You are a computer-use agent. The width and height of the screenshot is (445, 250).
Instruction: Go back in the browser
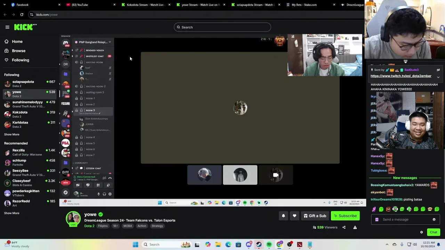5,15
